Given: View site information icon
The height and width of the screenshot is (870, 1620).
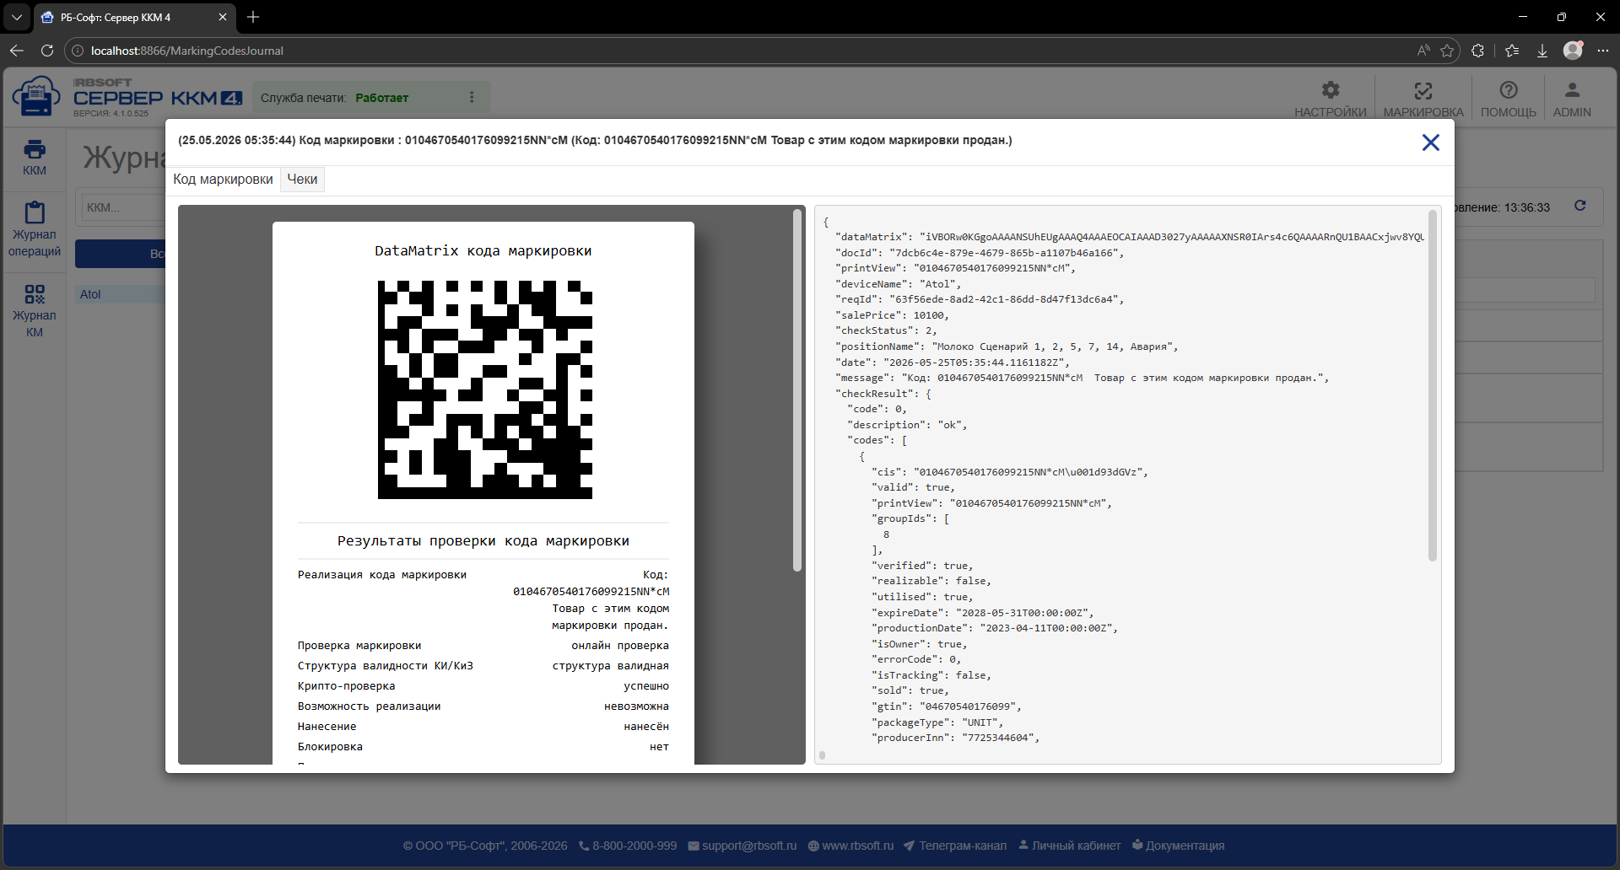Looking at the screenshot, I should [78, 51].
